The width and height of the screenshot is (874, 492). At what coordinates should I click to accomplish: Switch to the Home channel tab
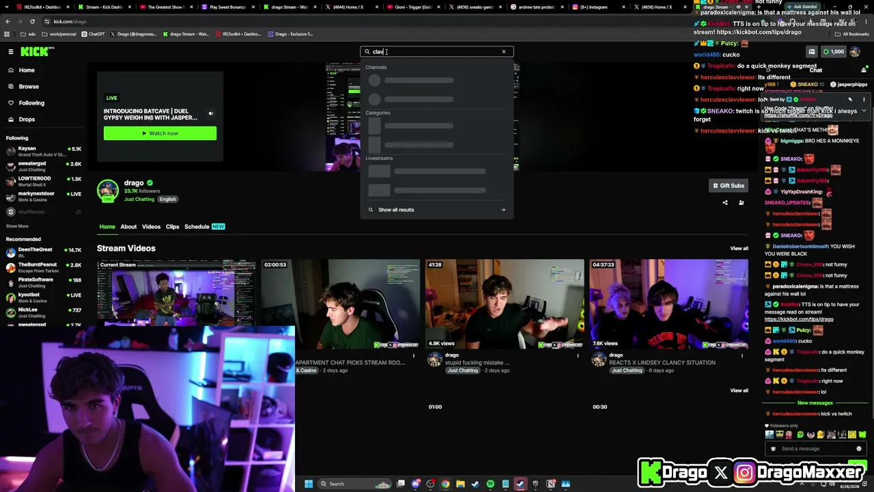[107, 227]
